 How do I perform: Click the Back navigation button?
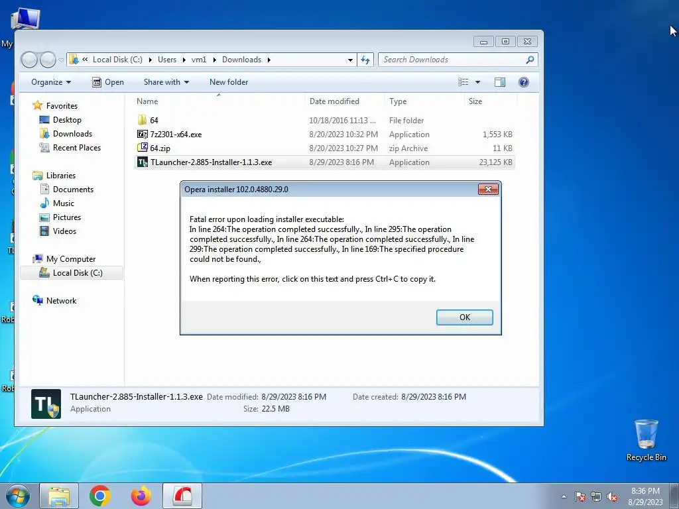point(29,60)
